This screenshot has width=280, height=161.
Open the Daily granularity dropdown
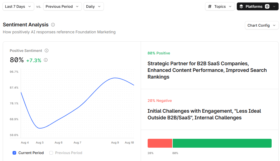[94, 6]
